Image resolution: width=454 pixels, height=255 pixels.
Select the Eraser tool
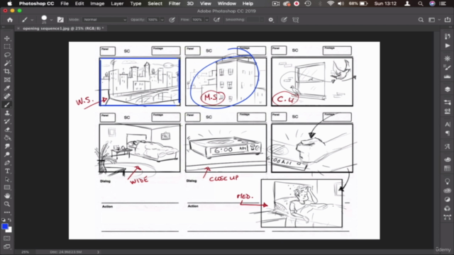[x=7, y=130]
